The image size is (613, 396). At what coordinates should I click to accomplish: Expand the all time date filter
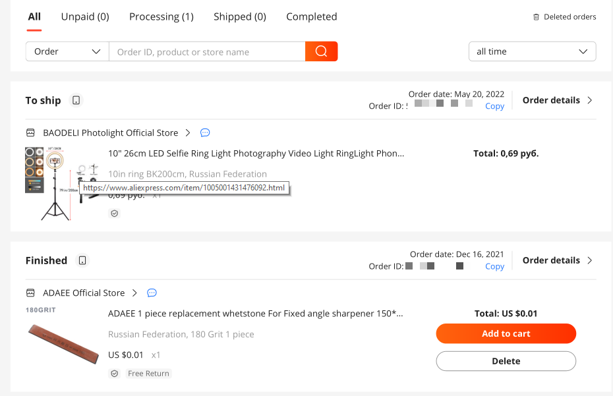(x=532, y=51)
